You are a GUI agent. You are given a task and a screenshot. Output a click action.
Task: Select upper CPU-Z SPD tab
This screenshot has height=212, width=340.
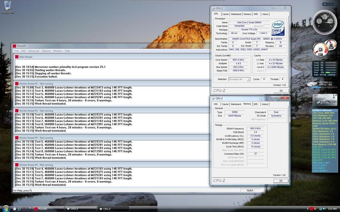(256, 14)
